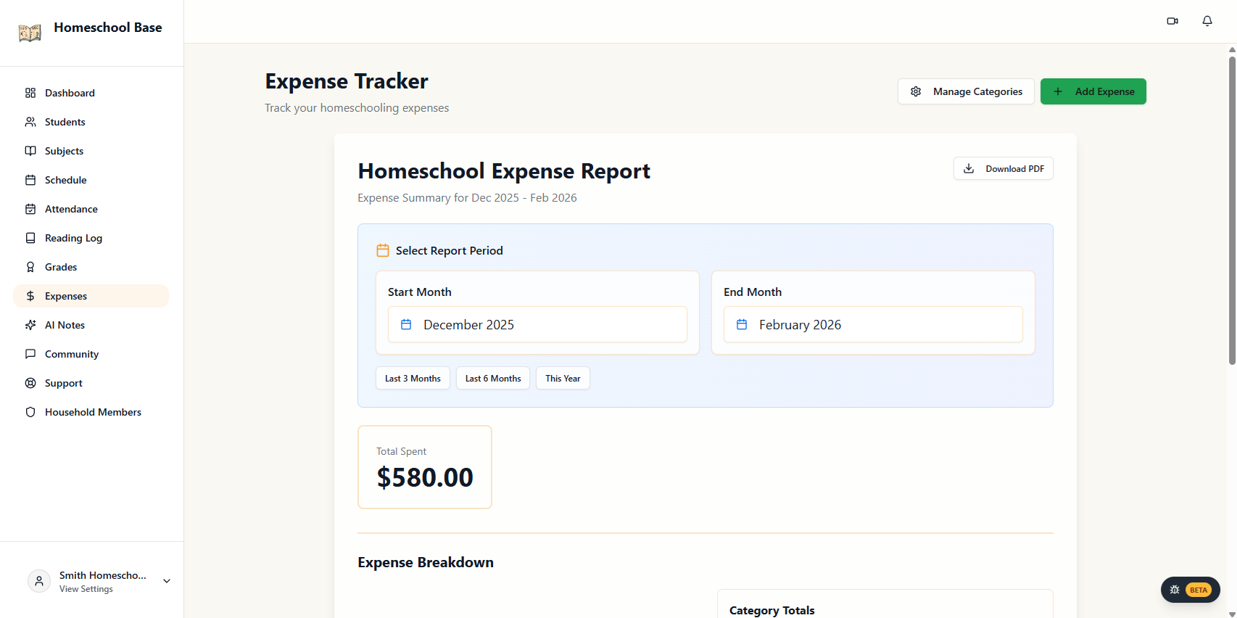Click the AI Notes sparkle icon

[30, 325]
